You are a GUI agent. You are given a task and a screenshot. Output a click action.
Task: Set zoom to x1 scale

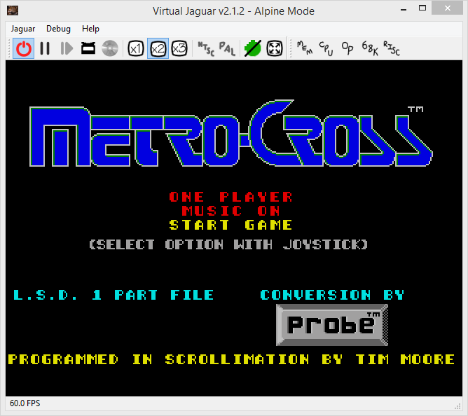coord(136,48)
